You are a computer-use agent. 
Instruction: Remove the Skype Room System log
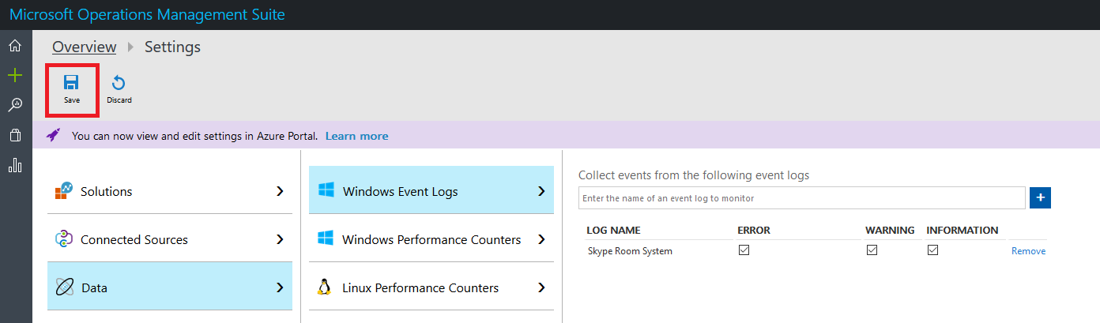coord(1028,251)
